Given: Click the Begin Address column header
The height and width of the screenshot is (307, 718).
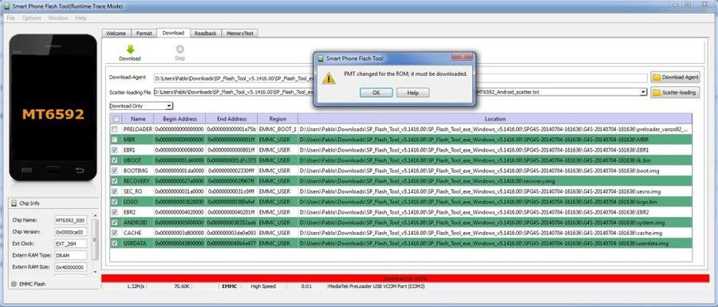Looking at the screenshot, I should (x=179, y=119).
